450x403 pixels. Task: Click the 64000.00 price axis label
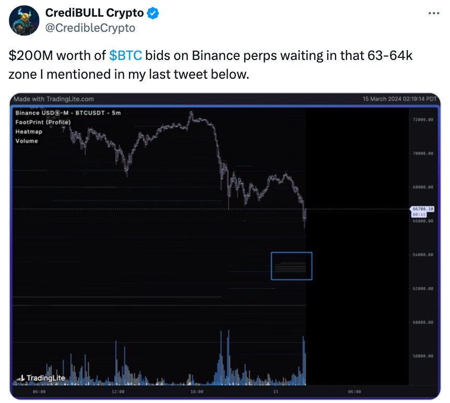pos(423,254)
